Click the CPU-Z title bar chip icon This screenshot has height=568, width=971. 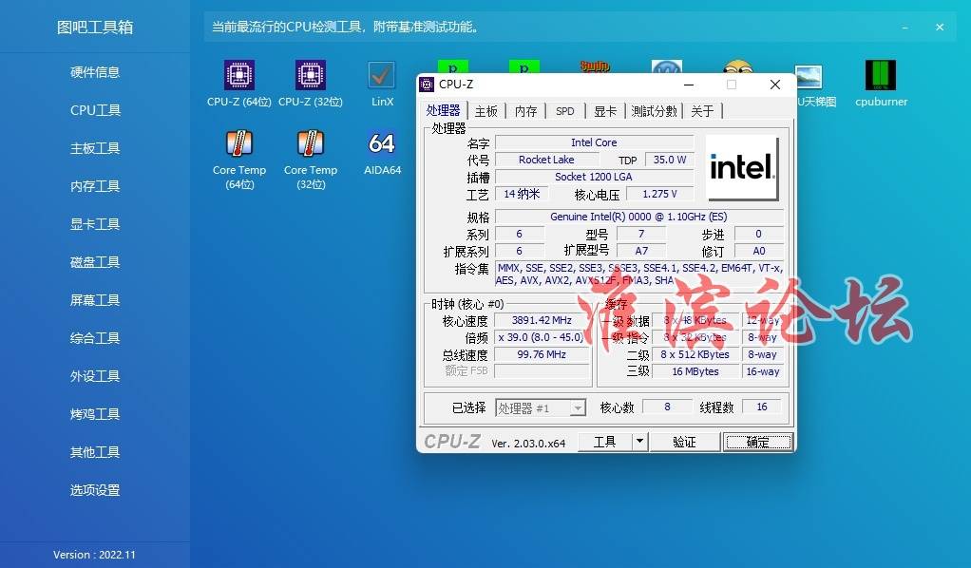(x=427, y=85)
